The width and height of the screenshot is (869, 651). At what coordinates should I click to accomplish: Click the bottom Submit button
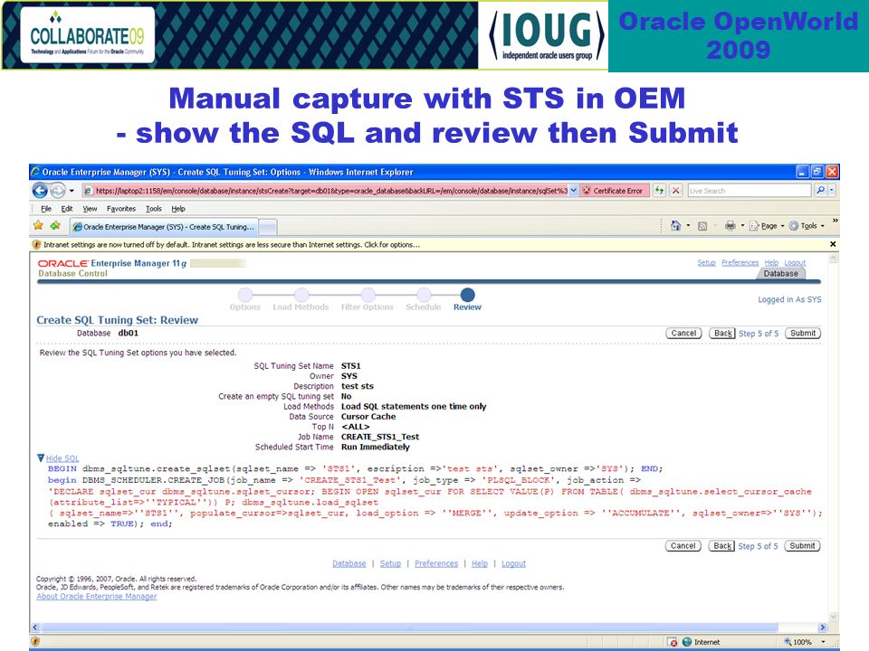coord(802,546)
